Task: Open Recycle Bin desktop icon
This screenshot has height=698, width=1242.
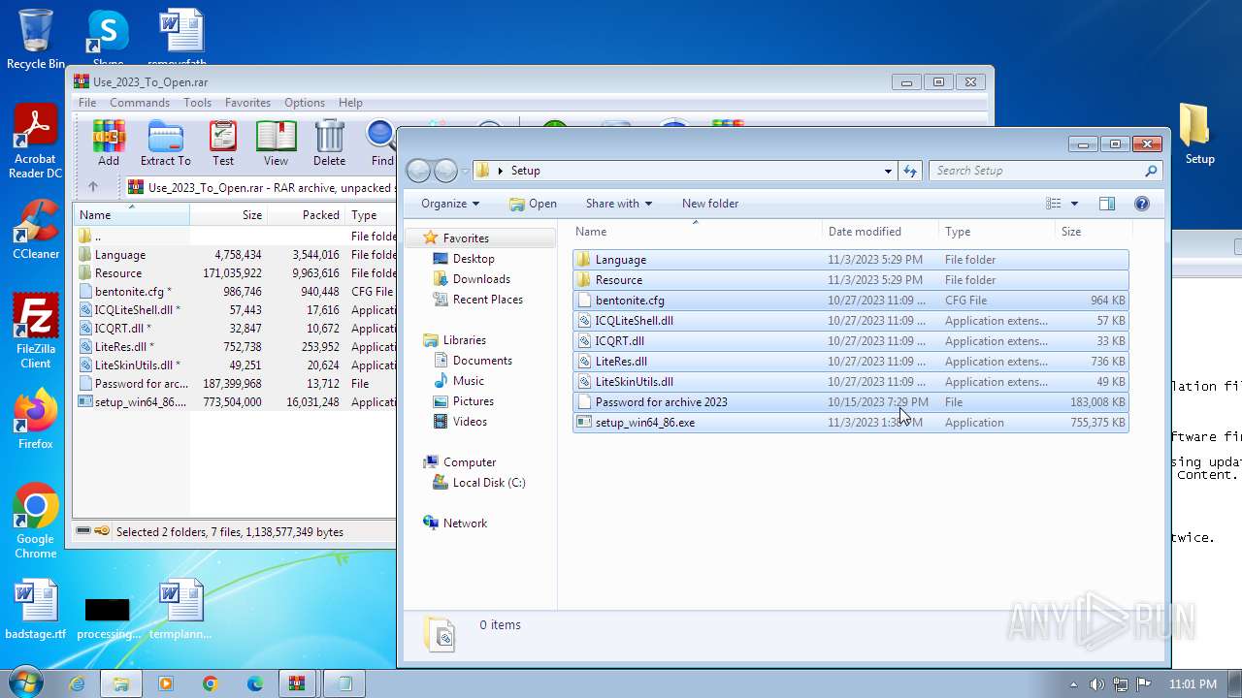Action: 36,39
